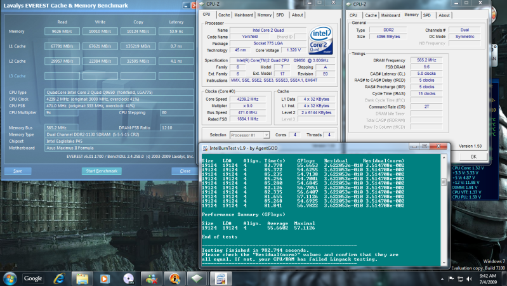Click the IntelBurnTest title bar icon

point(205,148)
